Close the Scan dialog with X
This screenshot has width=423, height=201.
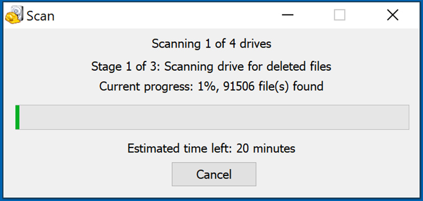(393, 15)
